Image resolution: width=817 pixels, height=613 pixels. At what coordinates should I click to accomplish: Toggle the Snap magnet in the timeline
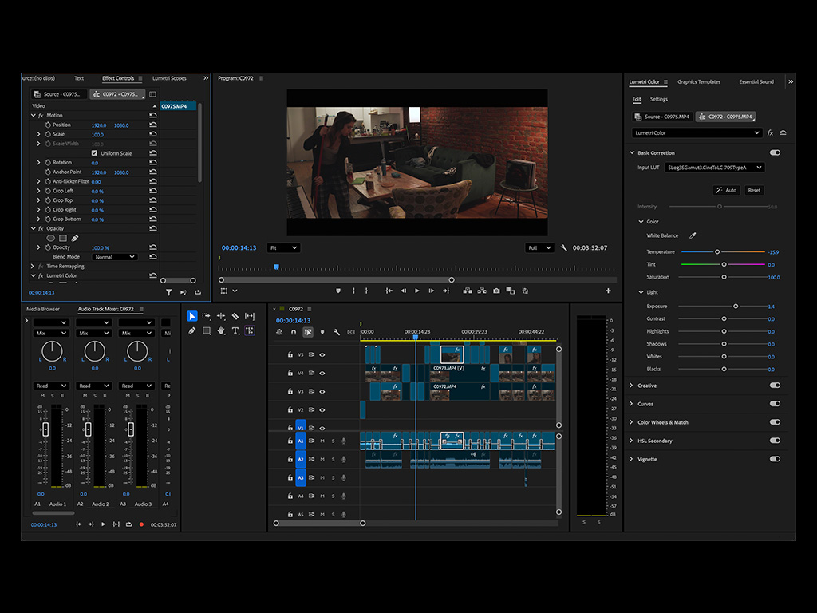click(x=293, y=331)
